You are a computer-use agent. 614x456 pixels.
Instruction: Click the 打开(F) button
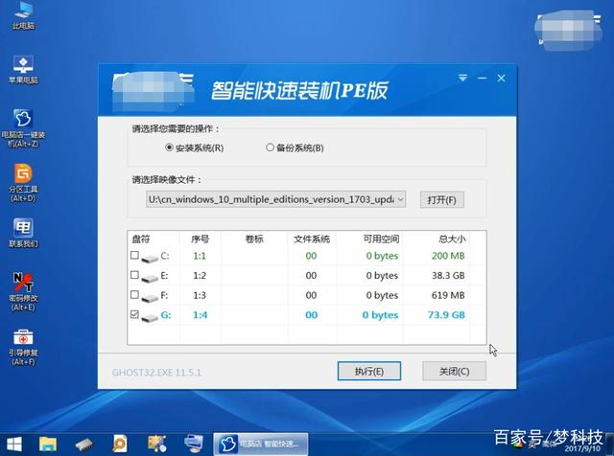coord(441,200)
